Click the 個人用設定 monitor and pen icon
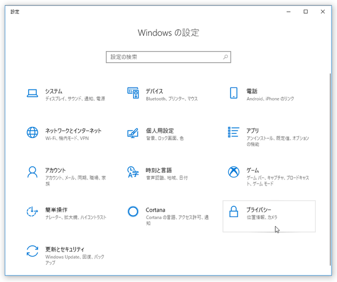 point(133,133)
